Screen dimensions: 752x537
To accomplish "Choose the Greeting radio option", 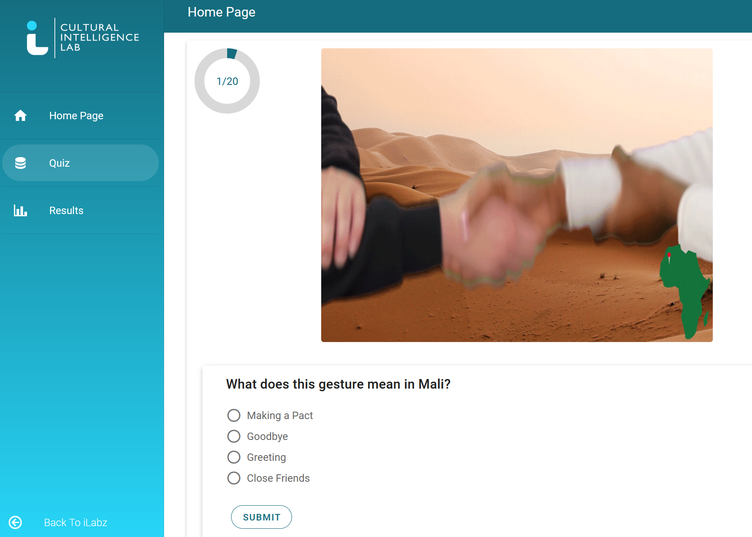I will coord(234,457).
